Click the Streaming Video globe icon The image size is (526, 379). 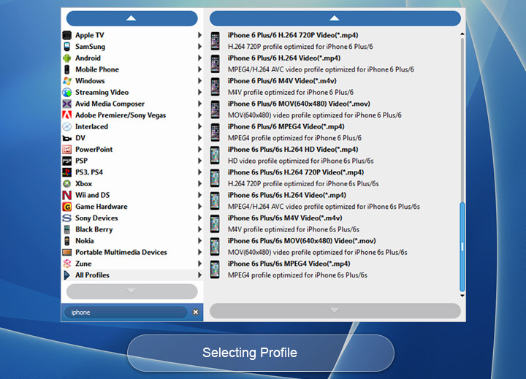click(67, 92)
